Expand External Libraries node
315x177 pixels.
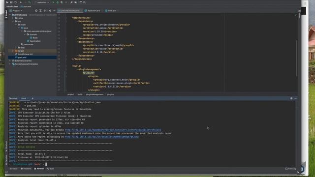coord(10,60)
